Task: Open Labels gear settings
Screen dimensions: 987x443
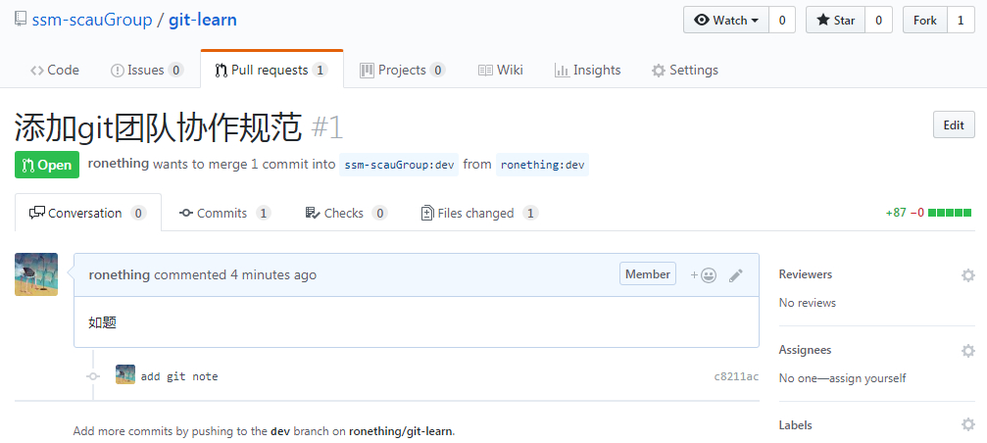Action: coord(968,424)
